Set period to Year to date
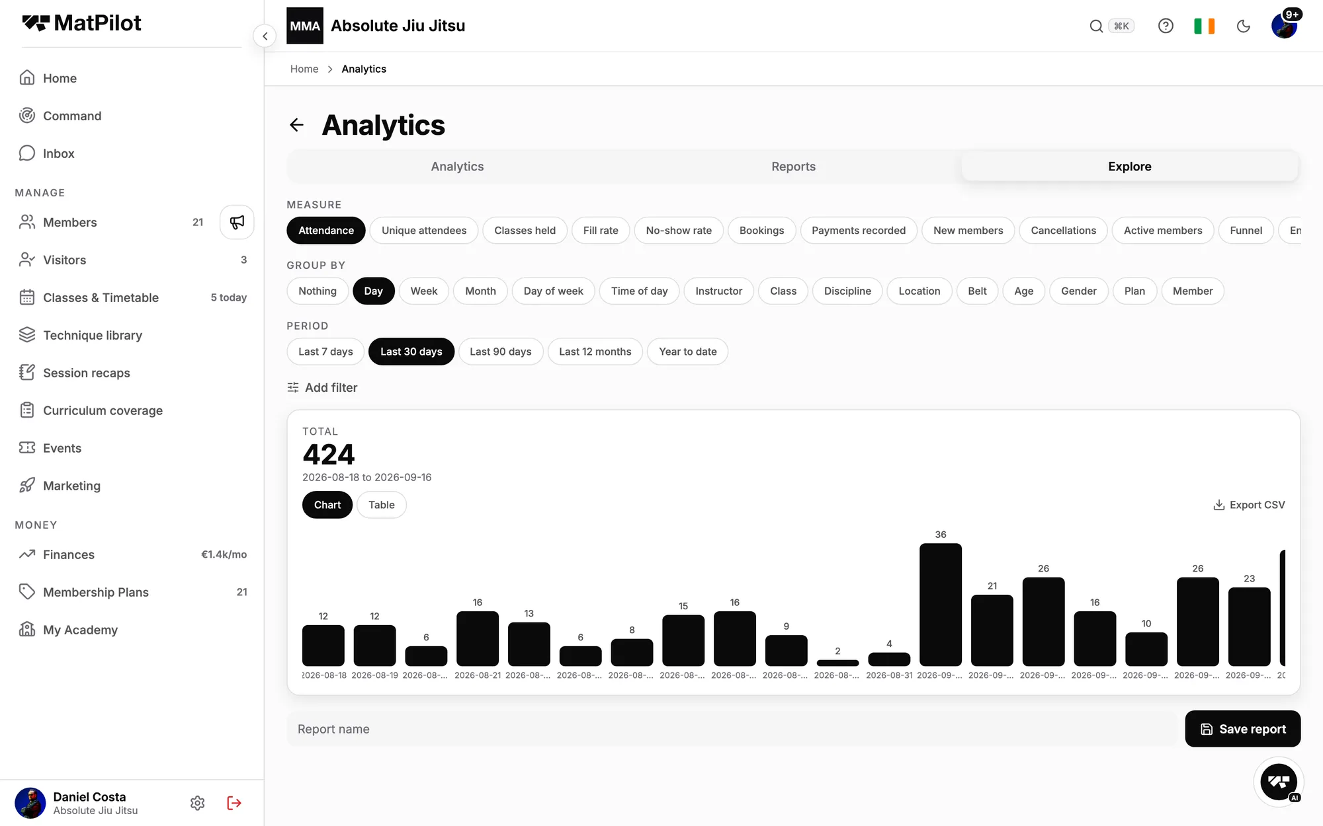Viewport: 1323px width, 826px height. tap(687, 352)
